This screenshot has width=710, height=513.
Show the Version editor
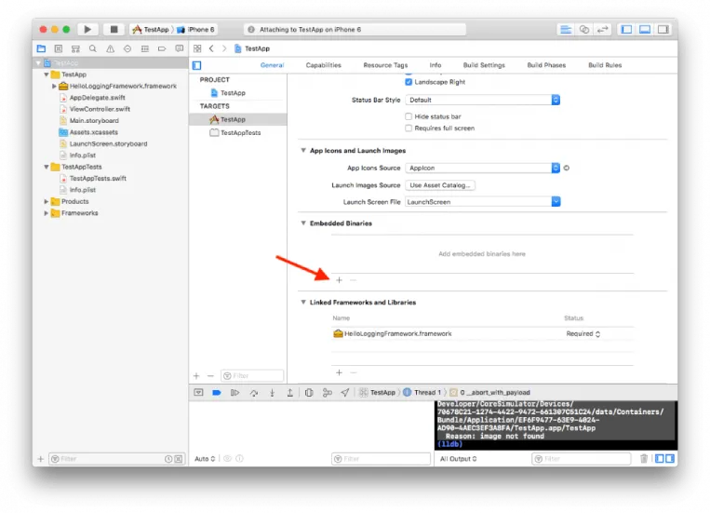click(602, 30)
